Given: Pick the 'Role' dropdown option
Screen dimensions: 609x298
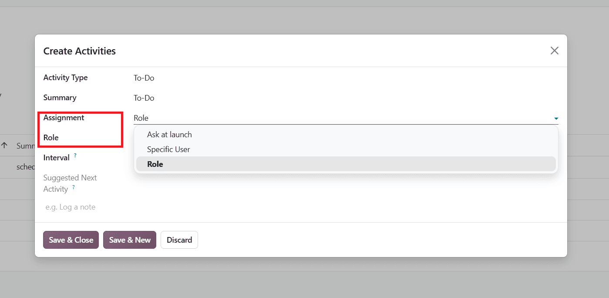Looking at the screenshot, I should [x=346, y=164].
